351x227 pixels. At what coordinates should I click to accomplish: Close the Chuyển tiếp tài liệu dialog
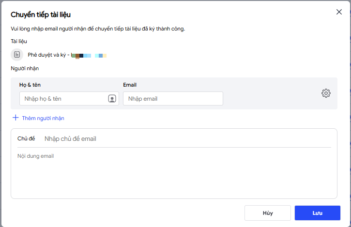click(x=339, y=12)
